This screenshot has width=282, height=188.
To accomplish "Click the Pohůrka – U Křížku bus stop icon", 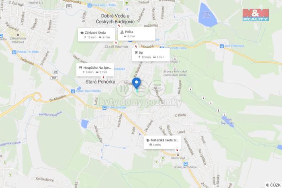I will point(14,52).
